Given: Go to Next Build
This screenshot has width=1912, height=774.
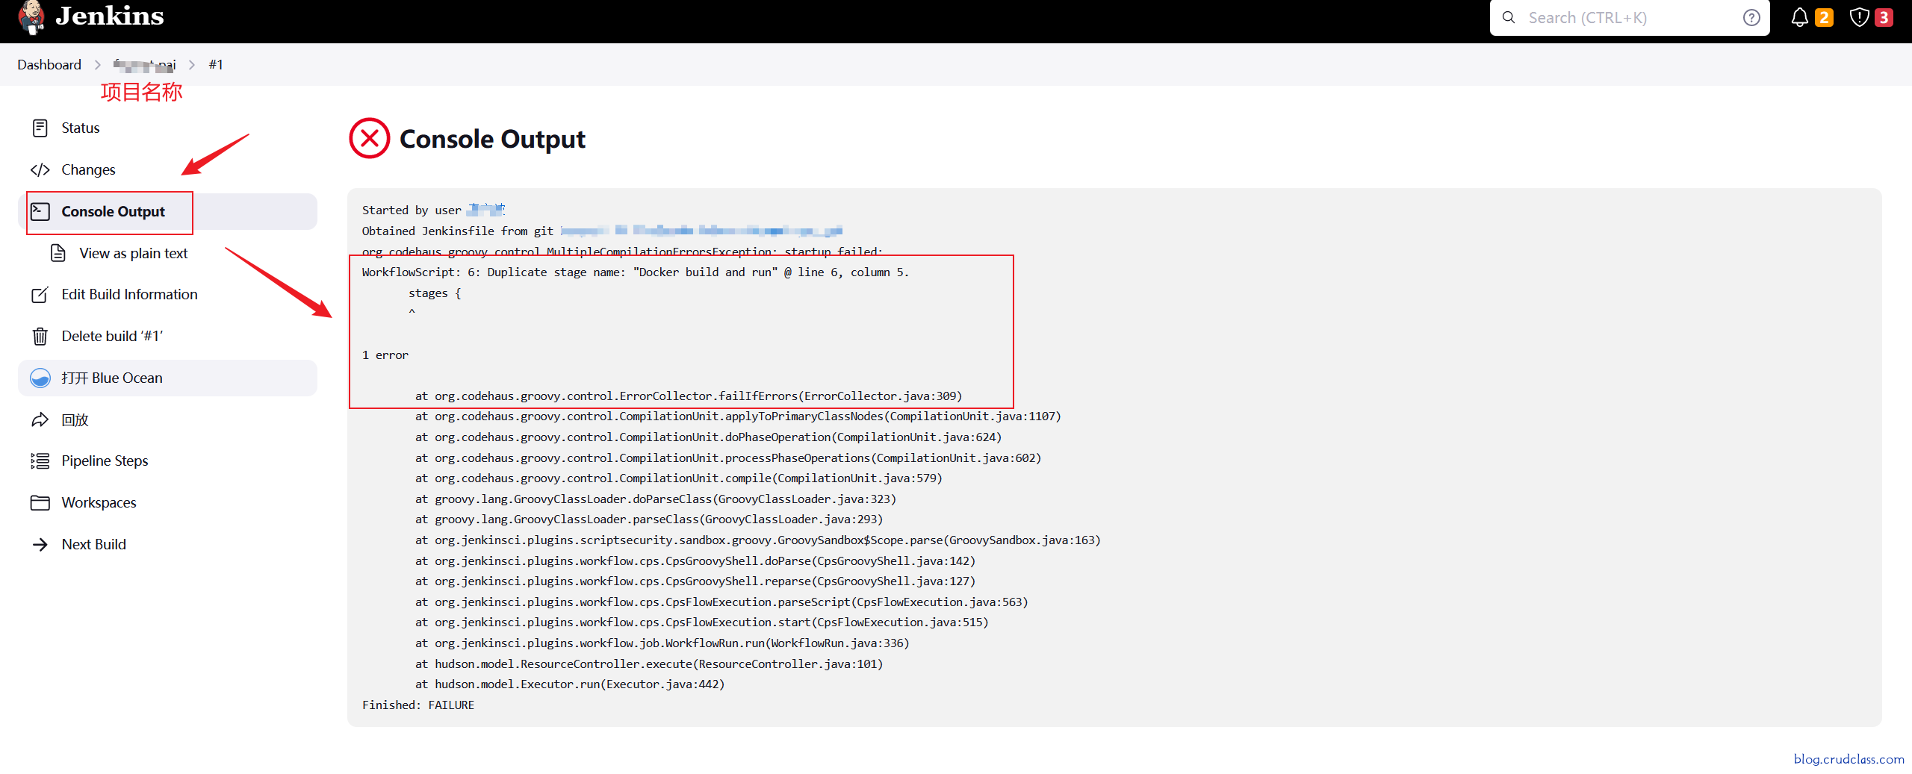Looking at the screenshot, I should [x=167, y=545].
